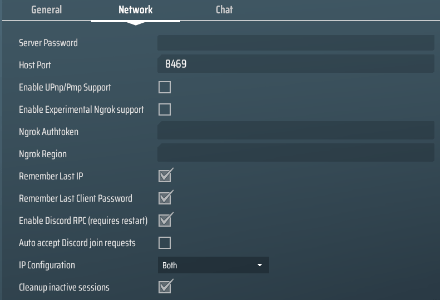Click the "Ngrok Authtoken" label text
This screenshot has width=440, height=300.
pos(48,132)
